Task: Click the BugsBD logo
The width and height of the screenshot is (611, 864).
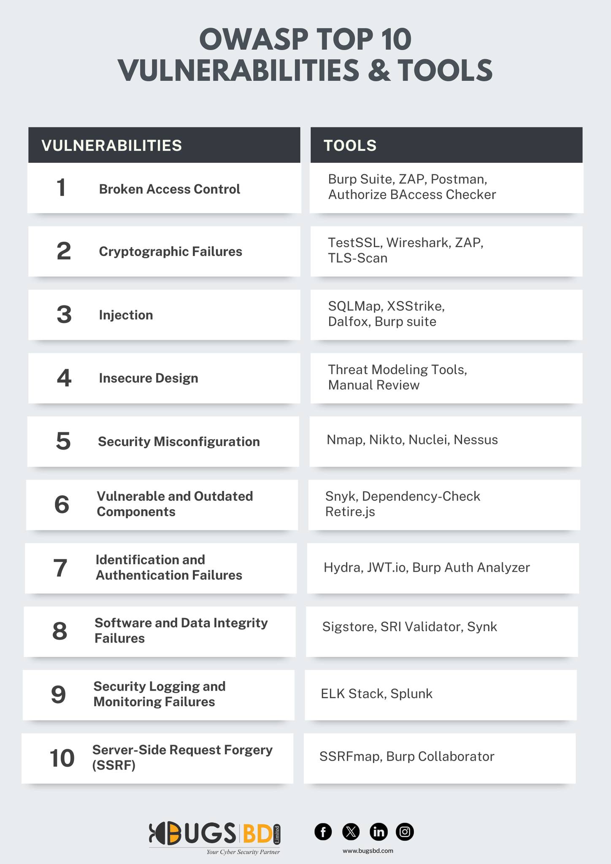Action: [x=215, y=838]
